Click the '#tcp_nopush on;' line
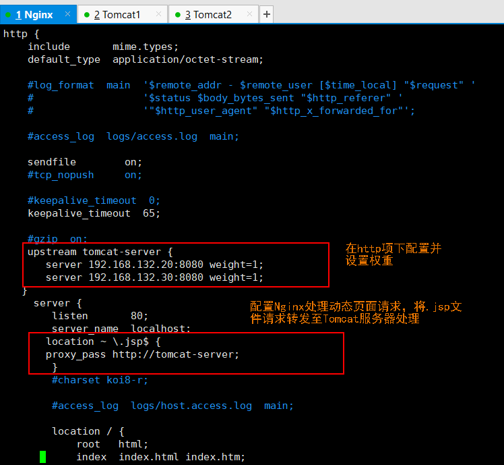Image resolution: width=504 pixels, height=465 pixels. tap(84, 175)
